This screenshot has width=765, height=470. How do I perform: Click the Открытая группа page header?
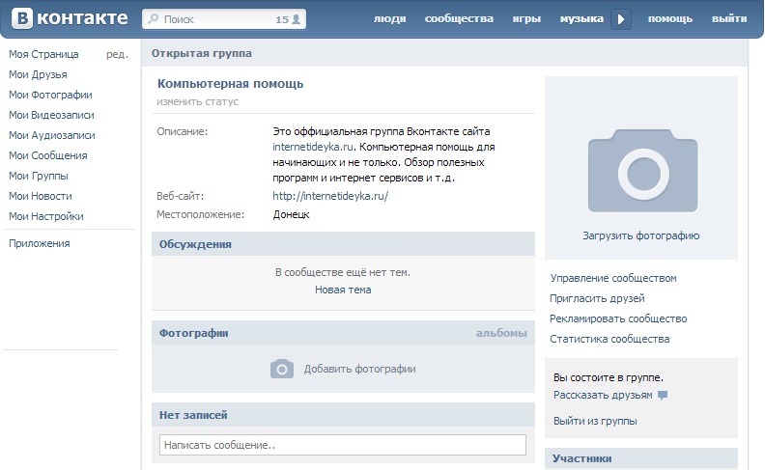point(202,53)
